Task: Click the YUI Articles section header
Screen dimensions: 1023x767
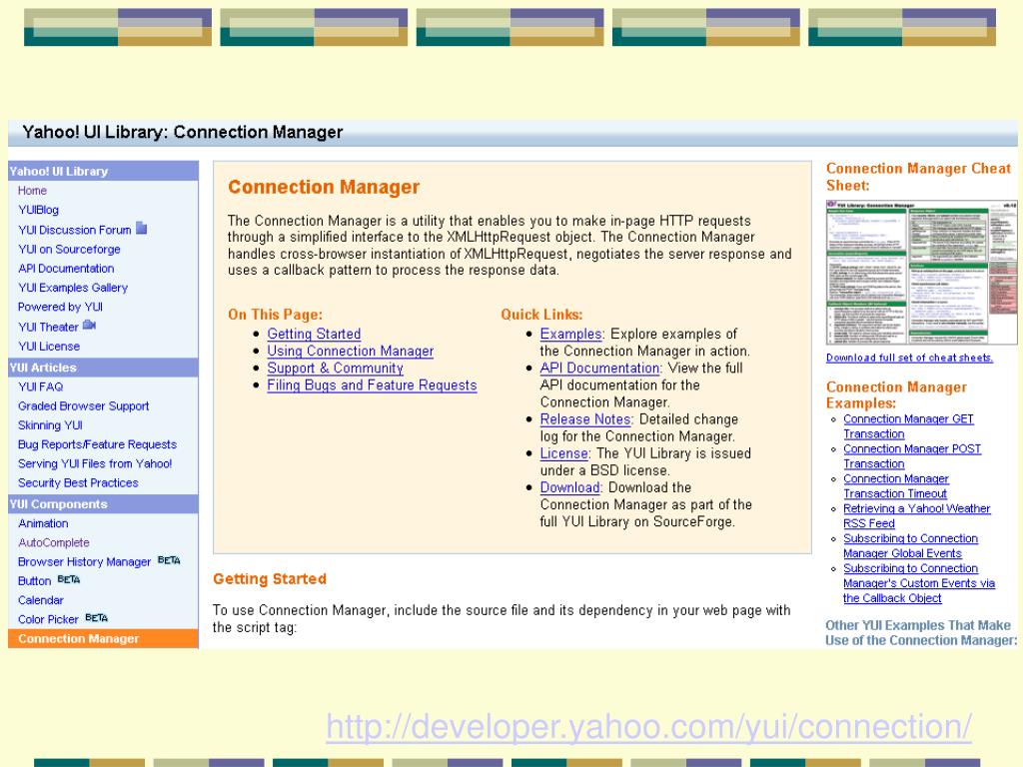Action: (x=103, y=368)
